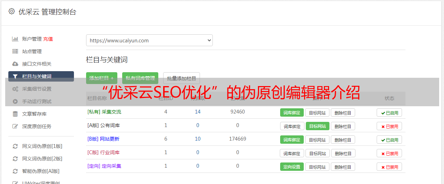Click the cloud upload icon for 接口文件相关
Image resolution: width=444 pixels, height=184 pixels.
pos(15,64)
